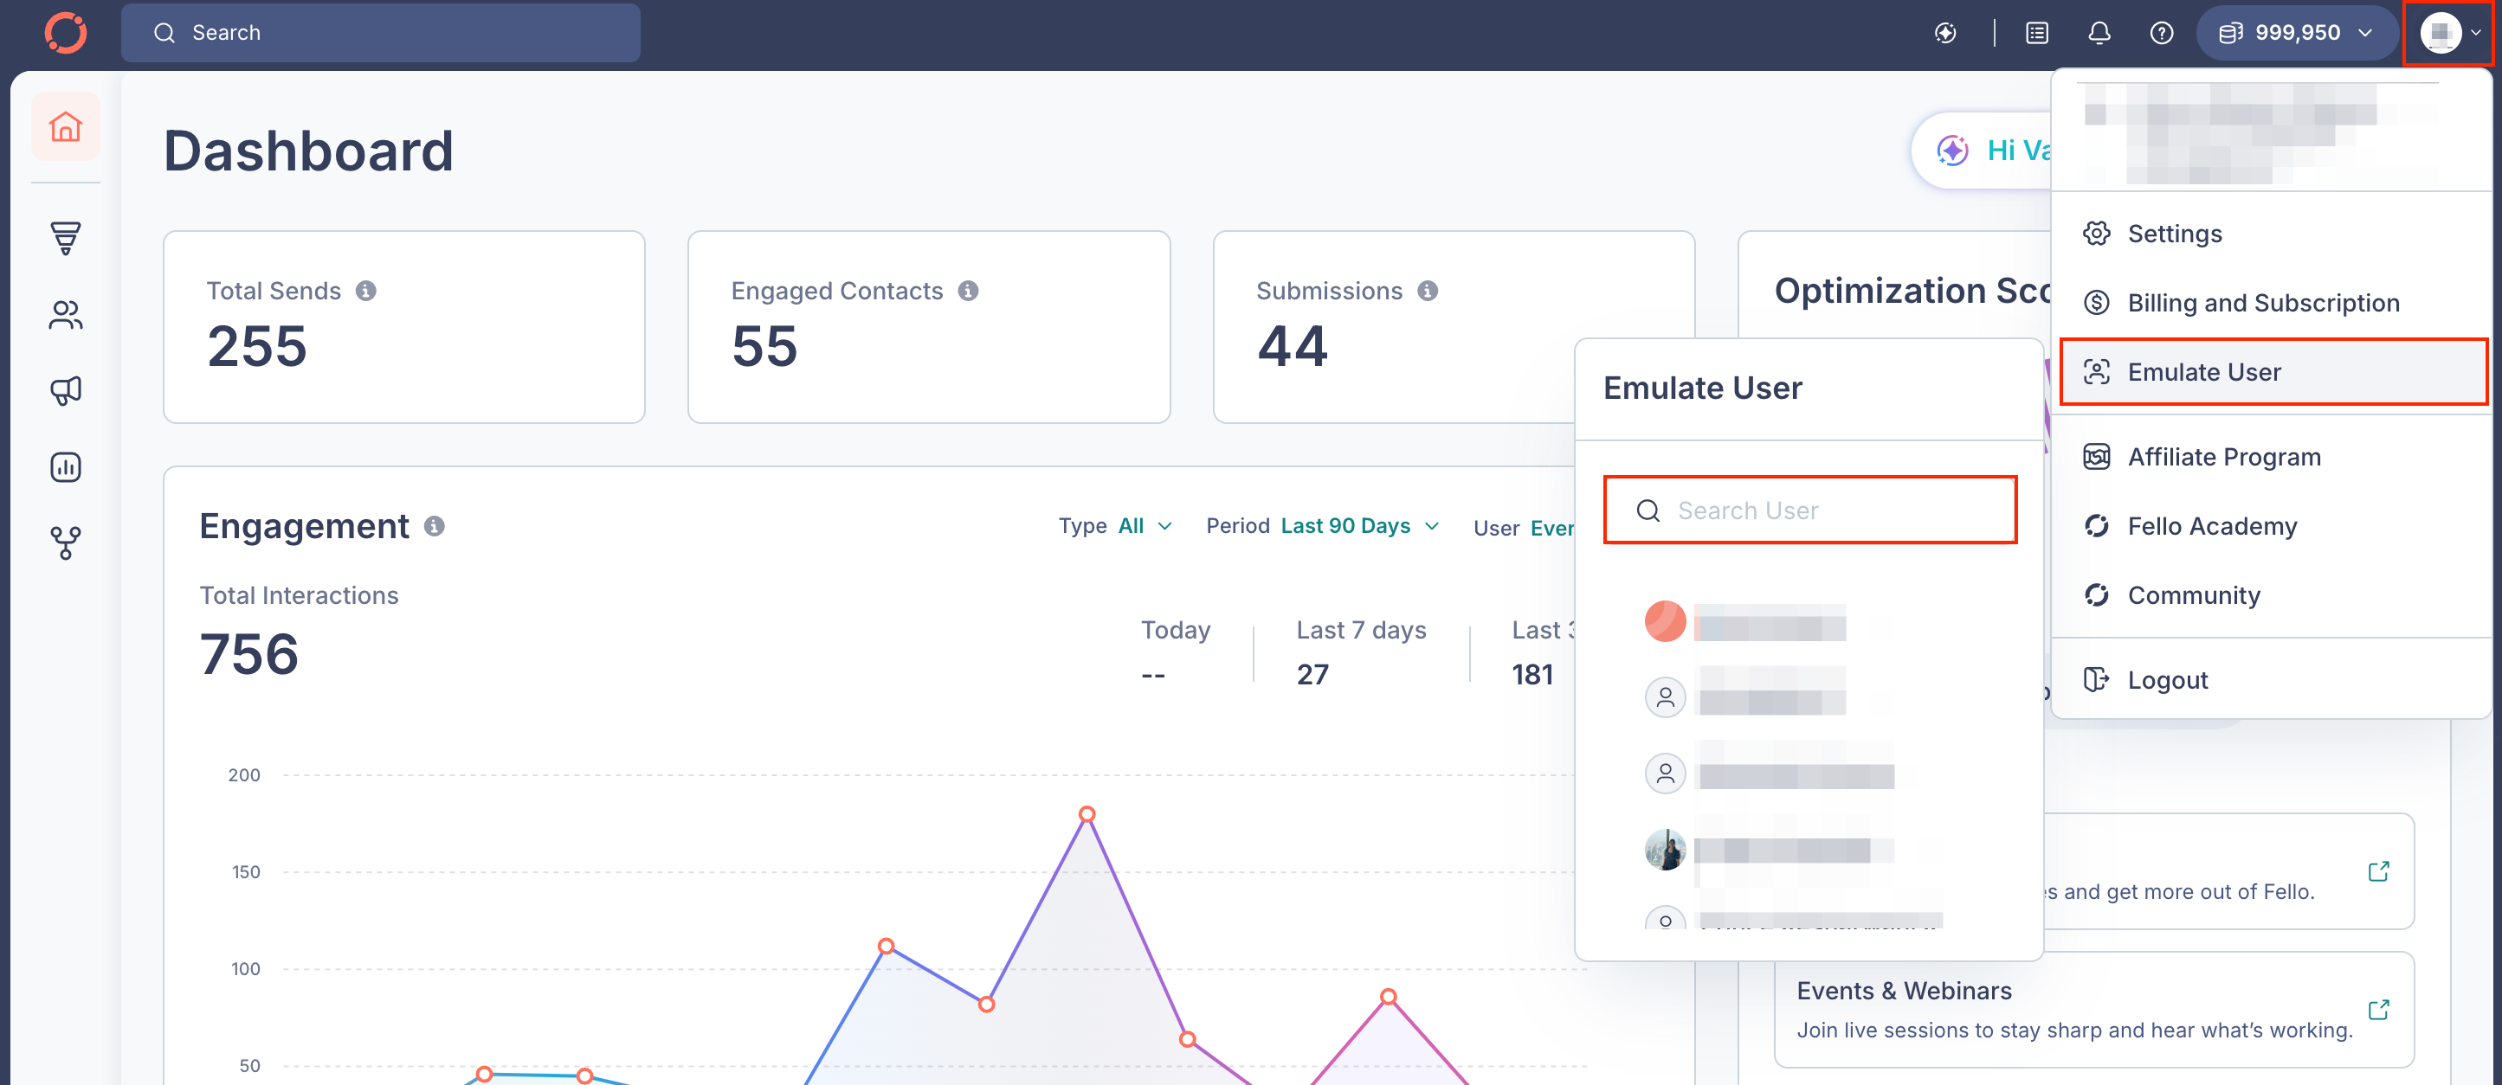Open the Events & Webinars card
The width and height of the screenshot is (2502, 1085).
[2093, 1010]
